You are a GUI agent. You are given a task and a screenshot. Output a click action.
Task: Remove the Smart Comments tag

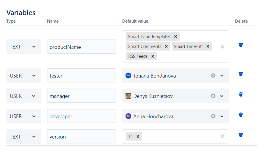click(166, 46)
